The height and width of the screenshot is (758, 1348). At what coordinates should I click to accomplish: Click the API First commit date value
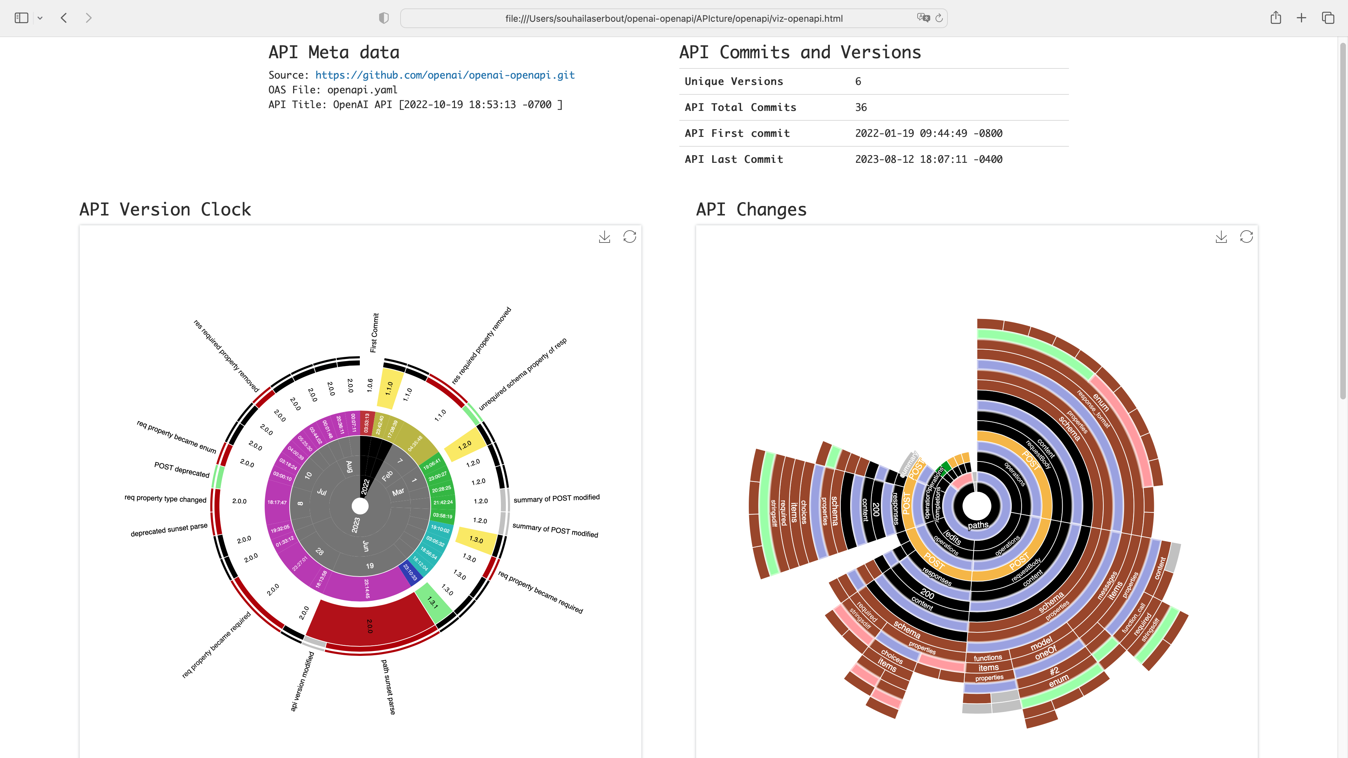(928, 133)
